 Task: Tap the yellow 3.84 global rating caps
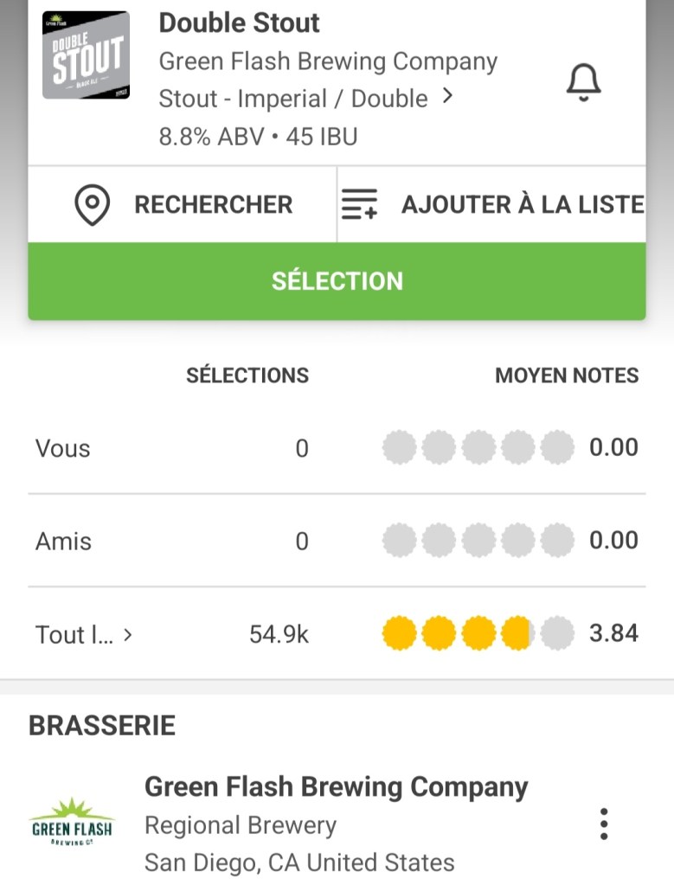point(478,634)
